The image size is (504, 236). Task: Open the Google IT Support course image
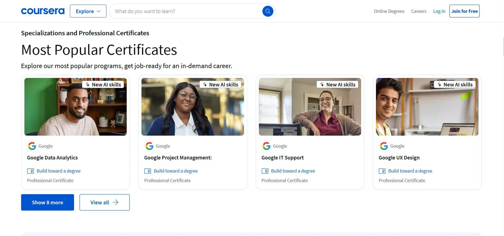(310, 107)
